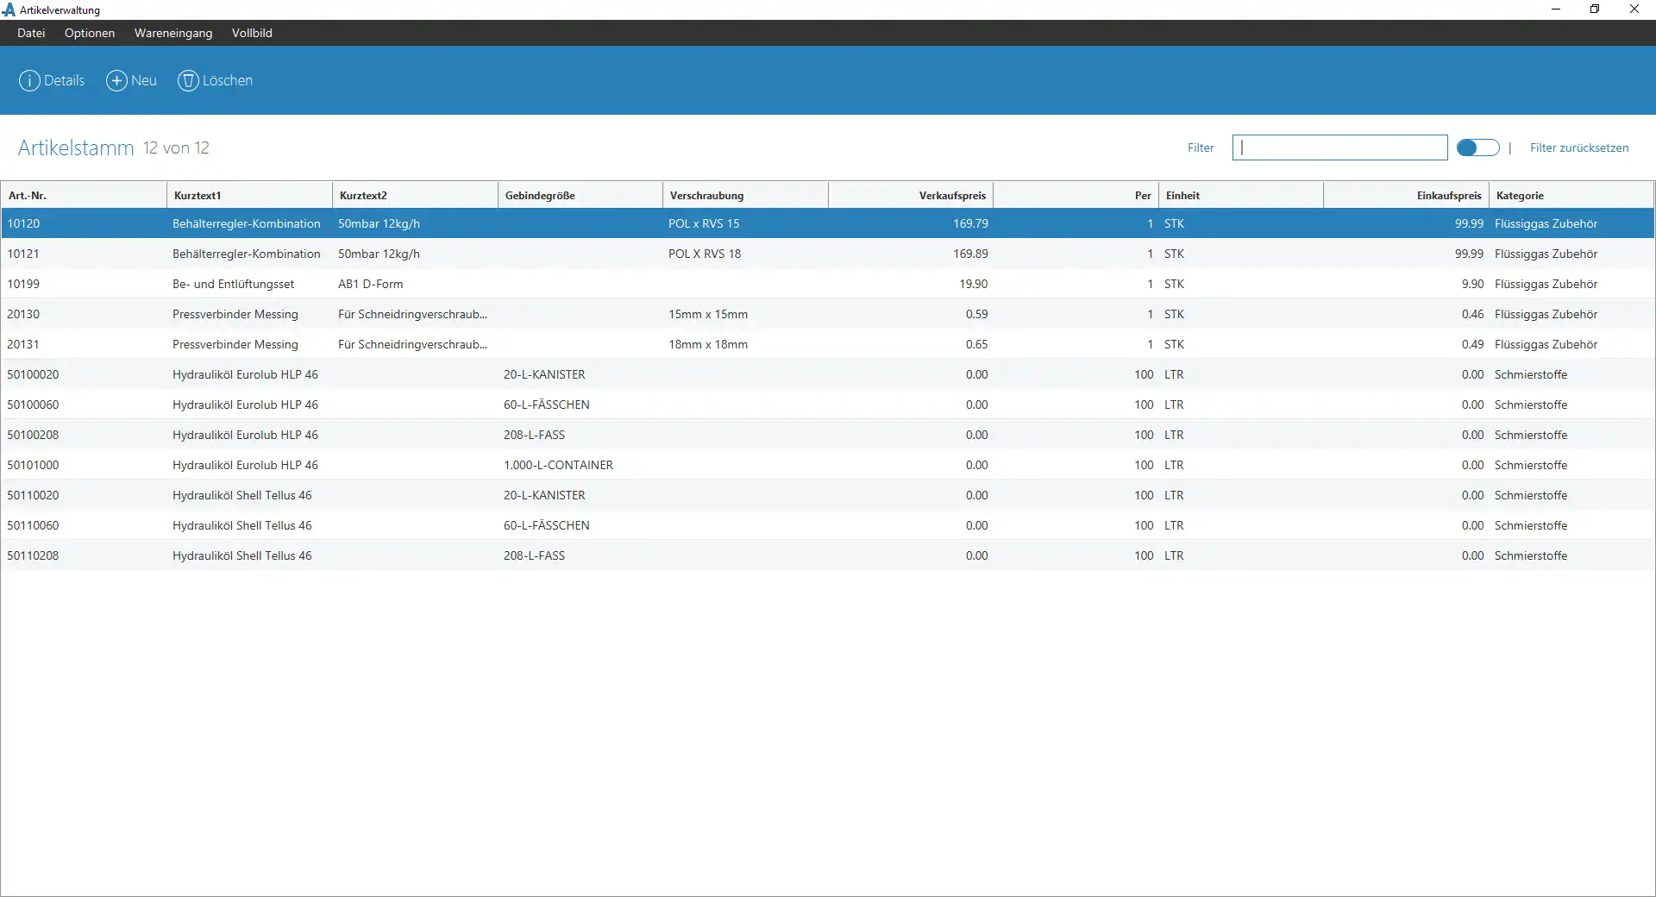
Task: Click the 0.49 Einkaufspreis cell
Action: pyautogui.click(x=1472, y=344)
